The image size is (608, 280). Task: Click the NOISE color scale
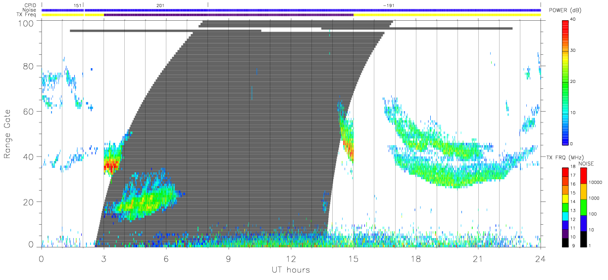(584, 207)
